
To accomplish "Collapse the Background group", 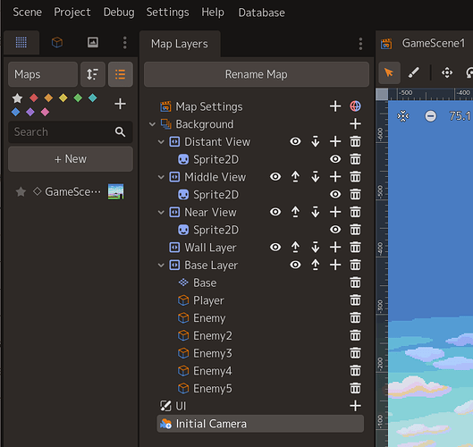I will pyautogui.click(x=152, y=124).
